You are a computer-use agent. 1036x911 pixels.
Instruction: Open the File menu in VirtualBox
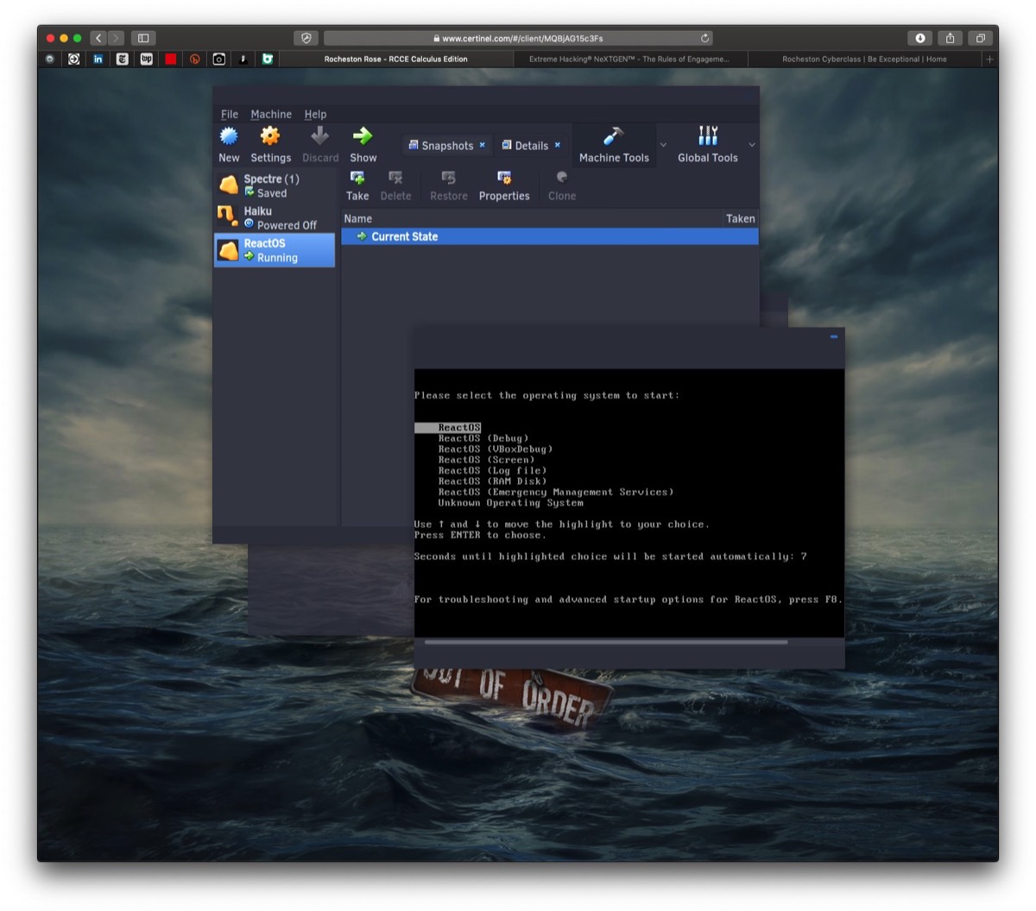click(x=230, y=114)
